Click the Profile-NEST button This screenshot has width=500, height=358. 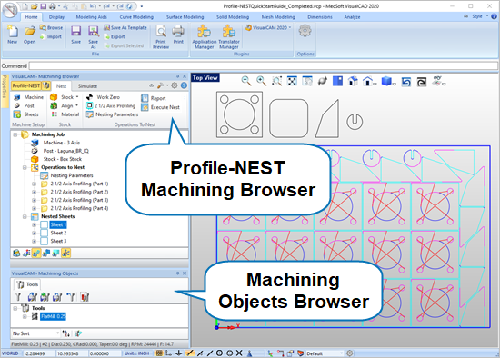click(x=26, y=85)
